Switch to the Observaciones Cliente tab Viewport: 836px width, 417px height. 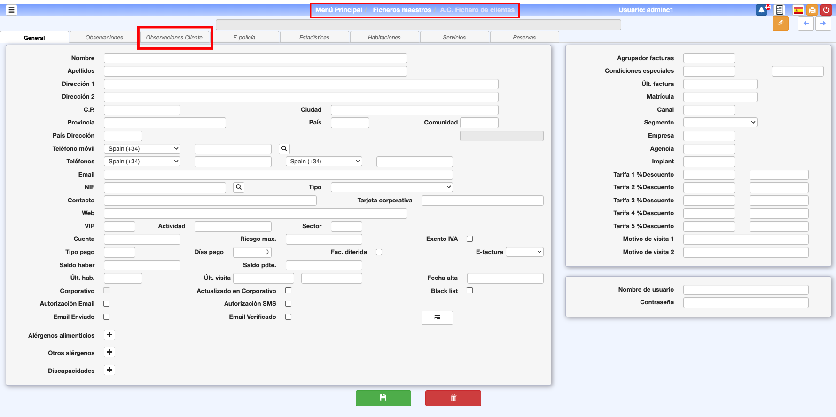pyautogui.click(x=174, y=38)
